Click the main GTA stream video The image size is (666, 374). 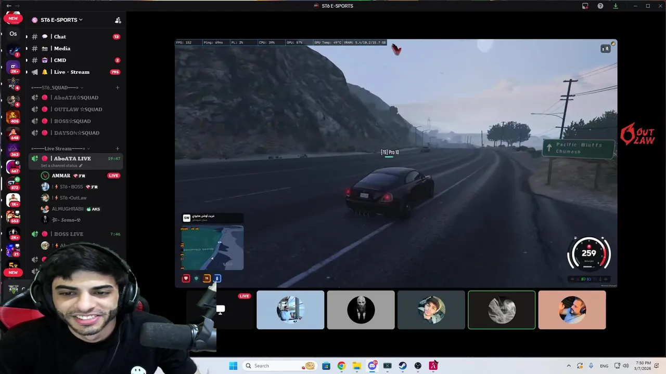(x=396, y=163)
